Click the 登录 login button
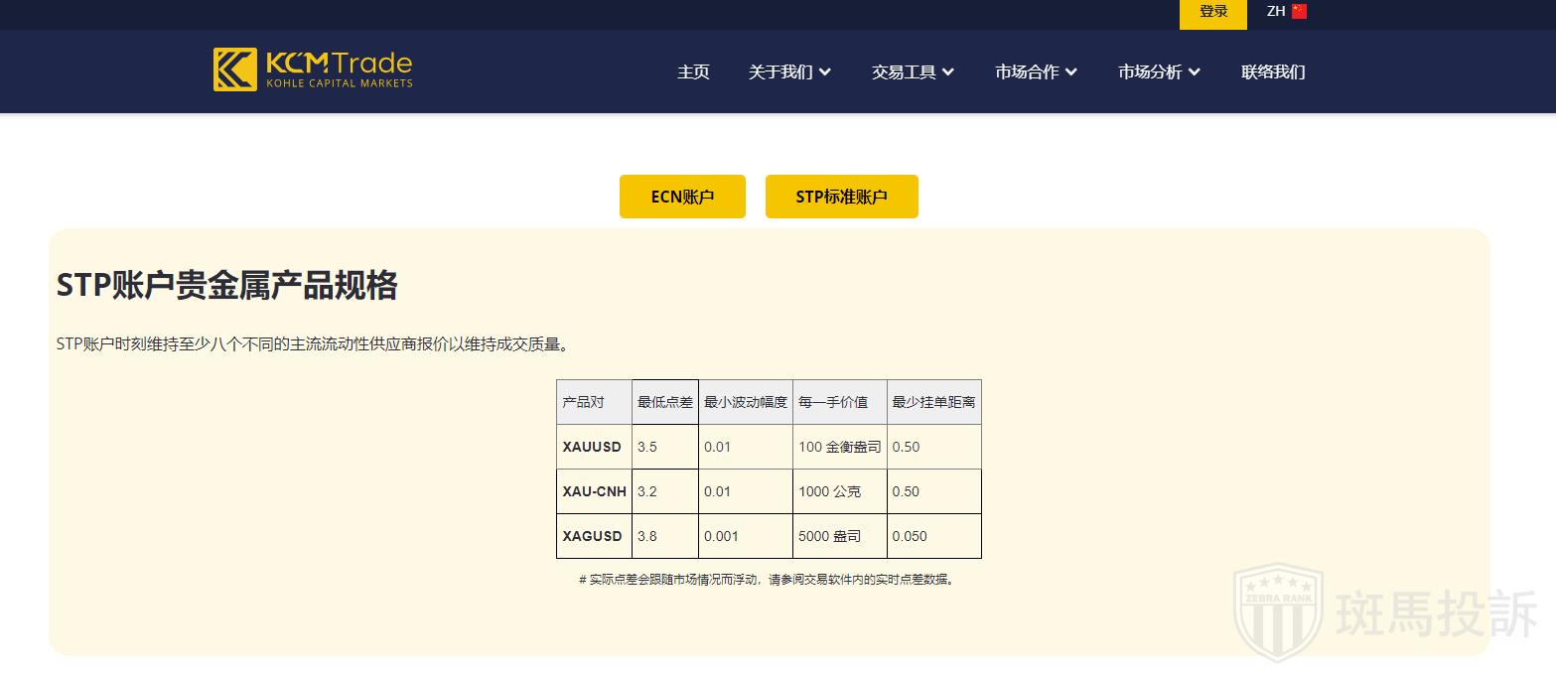This screenshot has height=675, width=1556. [1212, 13]
